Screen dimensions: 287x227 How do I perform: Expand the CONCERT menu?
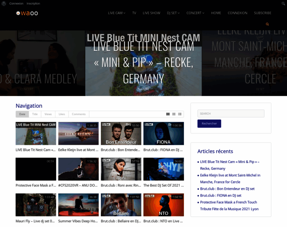(195, 13)
